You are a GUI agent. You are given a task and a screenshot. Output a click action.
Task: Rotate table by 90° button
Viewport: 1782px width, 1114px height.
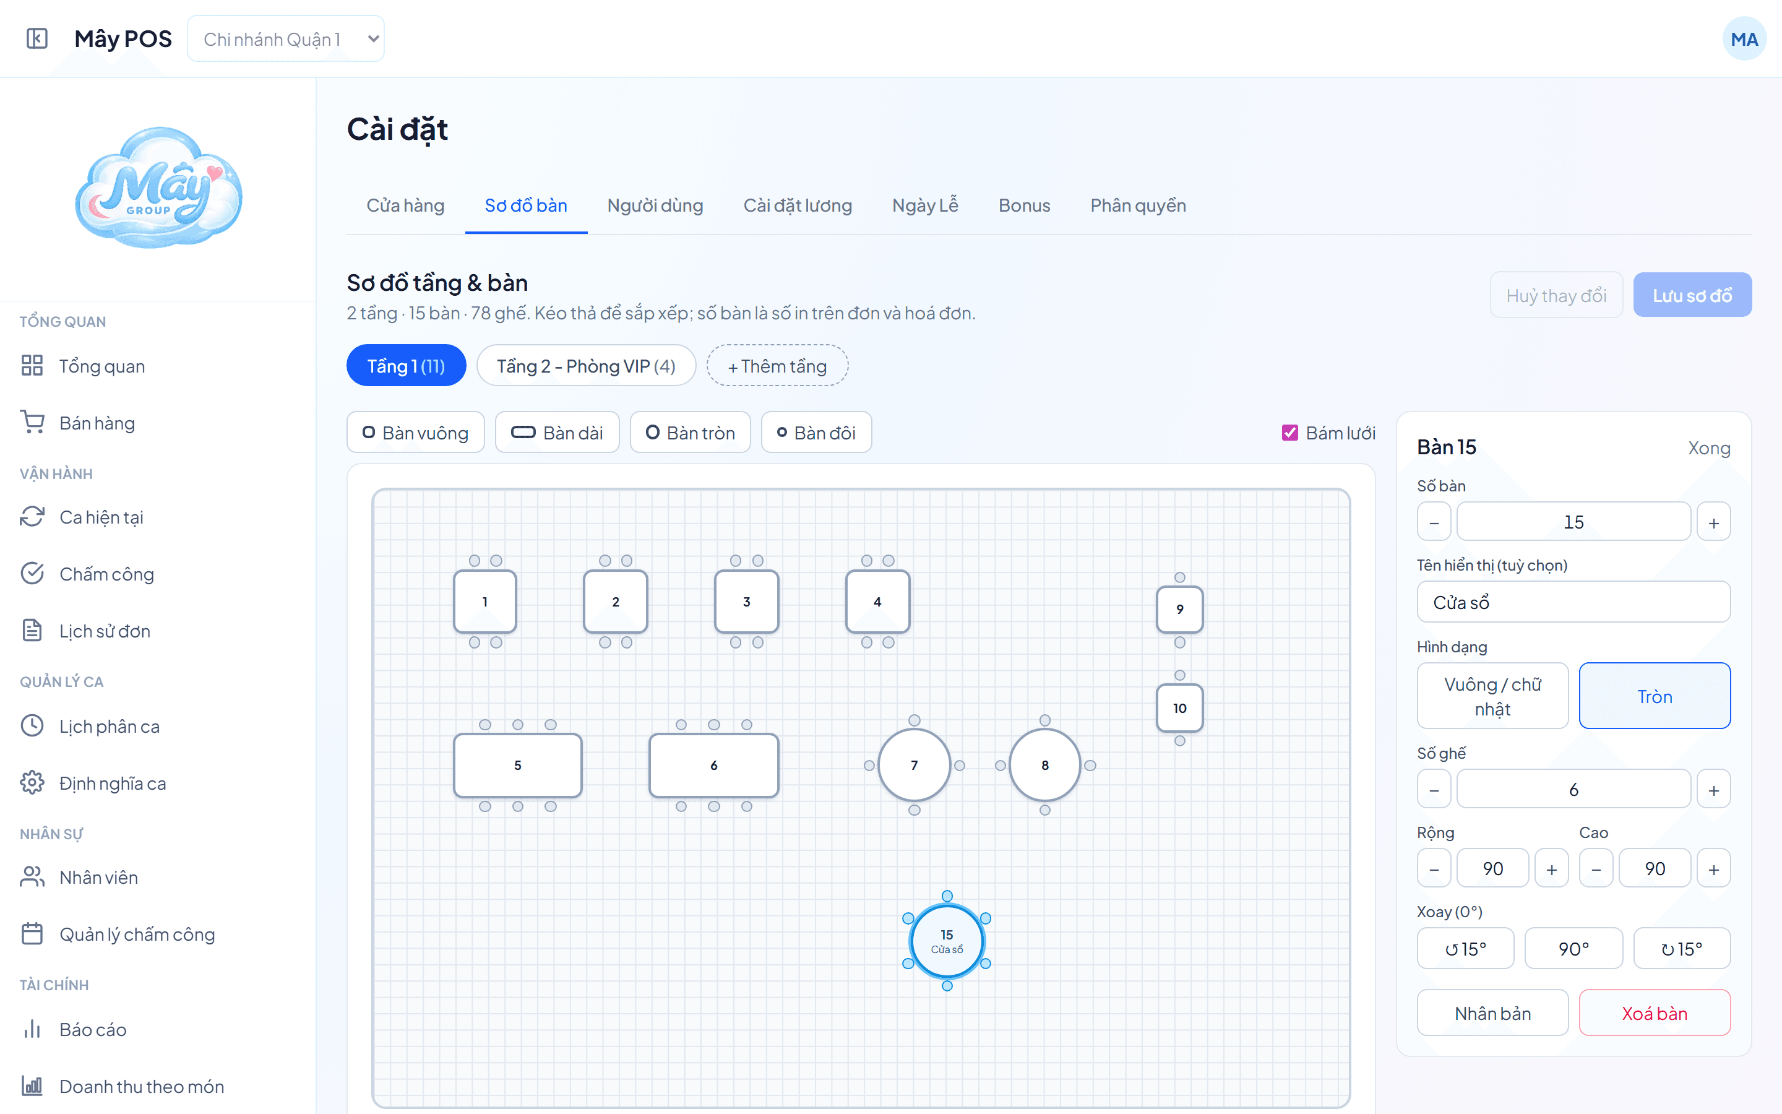1573,948
